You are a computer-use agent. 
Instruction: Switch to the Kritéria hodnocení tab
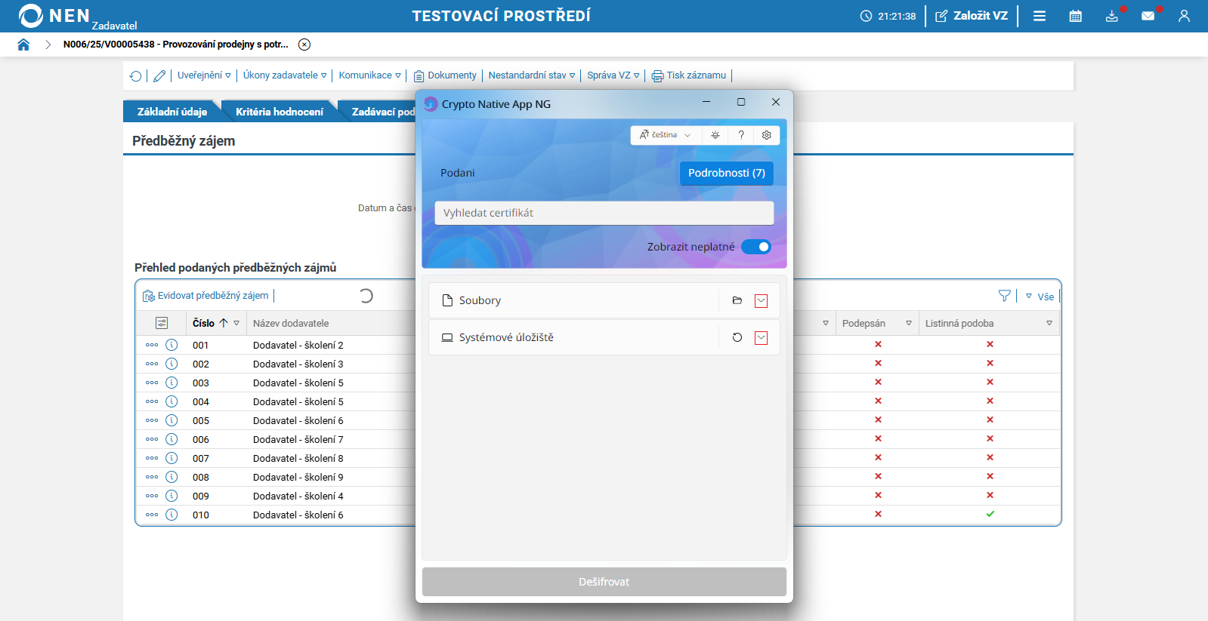(x=280, y=112)
